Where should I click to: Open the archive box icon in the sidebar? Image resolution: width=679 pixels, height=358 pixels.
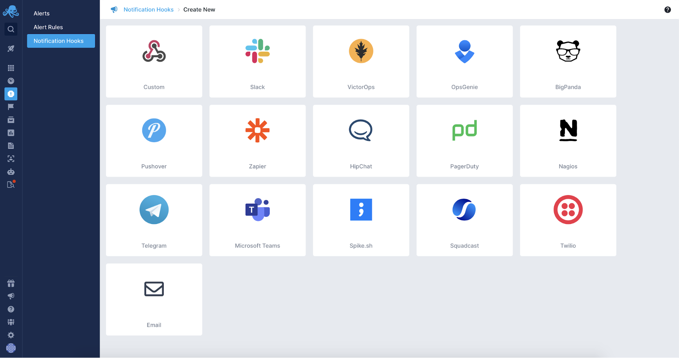click(x=11, y=120)
